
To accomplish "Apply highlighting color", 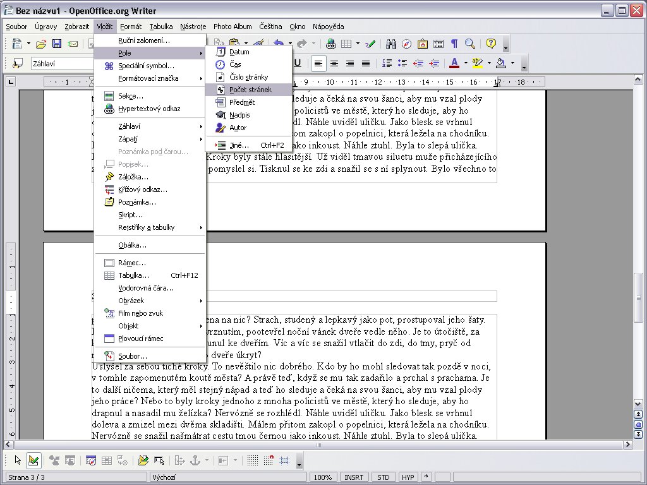I will [478, 63].
